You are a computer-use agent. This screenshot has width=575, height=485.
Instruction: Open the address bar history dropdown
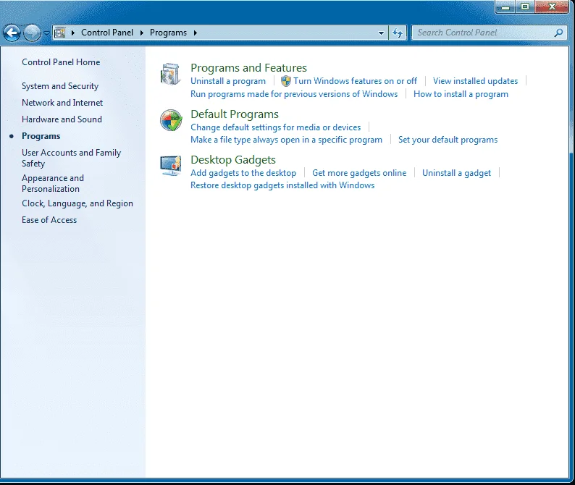(x=382, y=33)
